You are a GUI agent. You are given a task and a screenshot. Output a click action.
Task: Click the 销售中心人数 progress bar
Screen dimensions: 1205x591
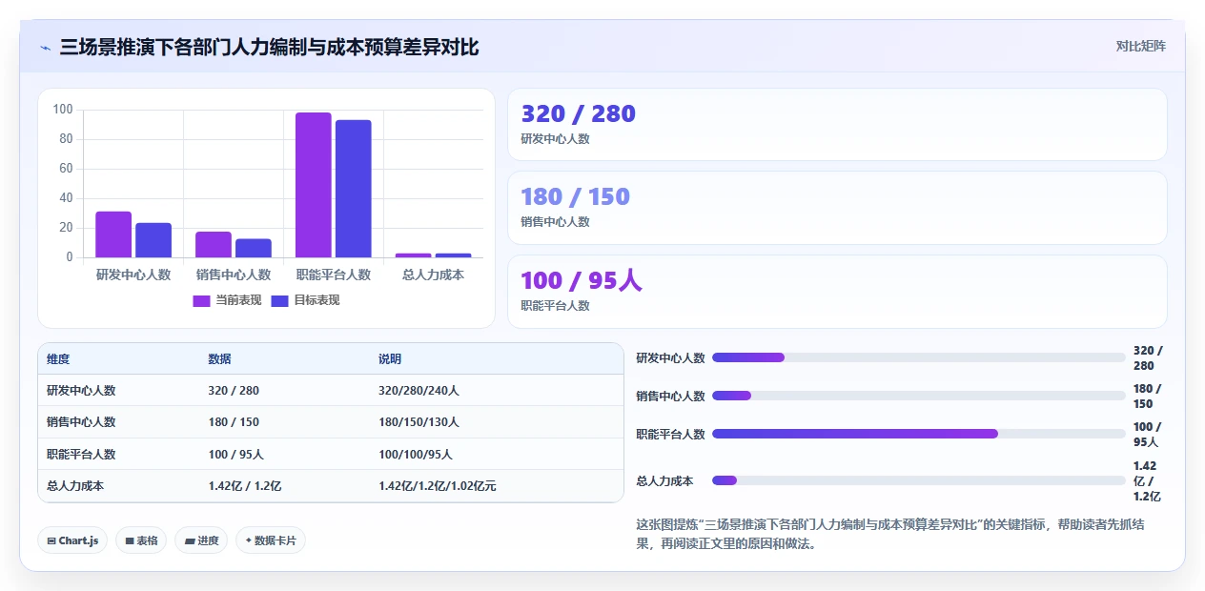coord(919,396)
